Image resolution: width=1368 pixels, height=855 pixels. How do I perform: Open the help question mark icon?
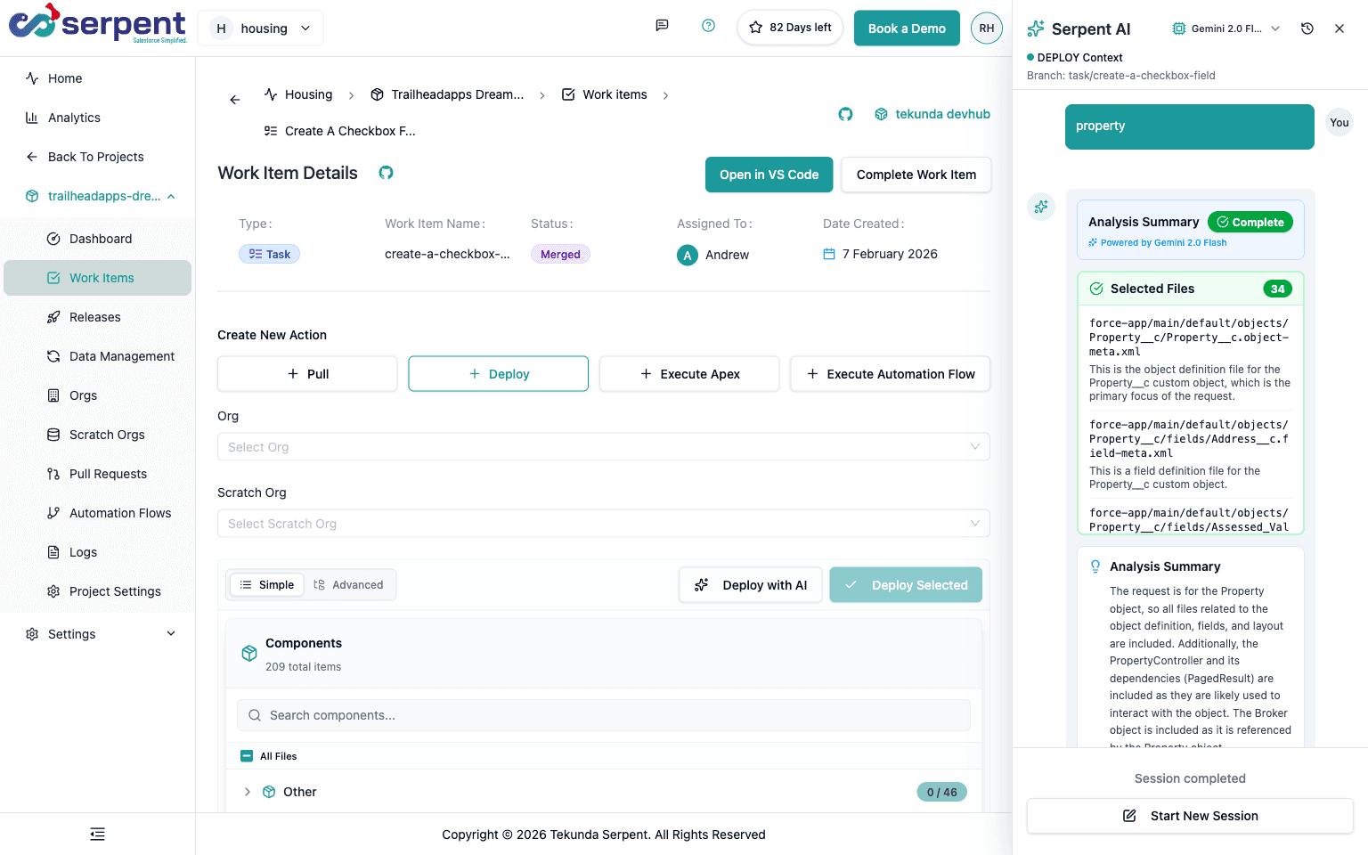pyautogui.click(x=708, y=26)
